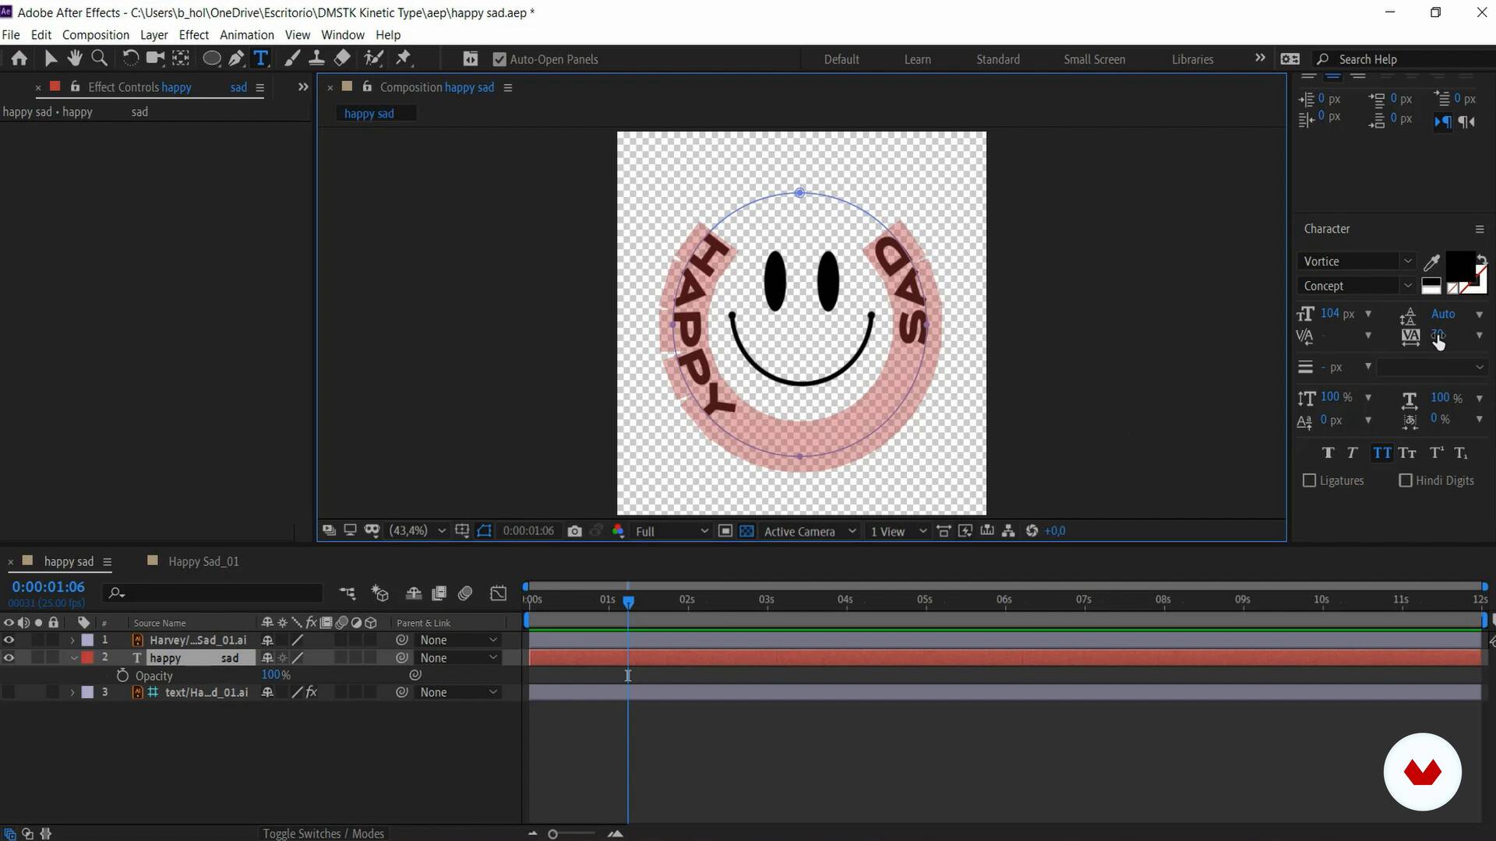The image size is (1496, 841).
Task: Switch to the Standard workspace
Action: (x=998, y=59)
